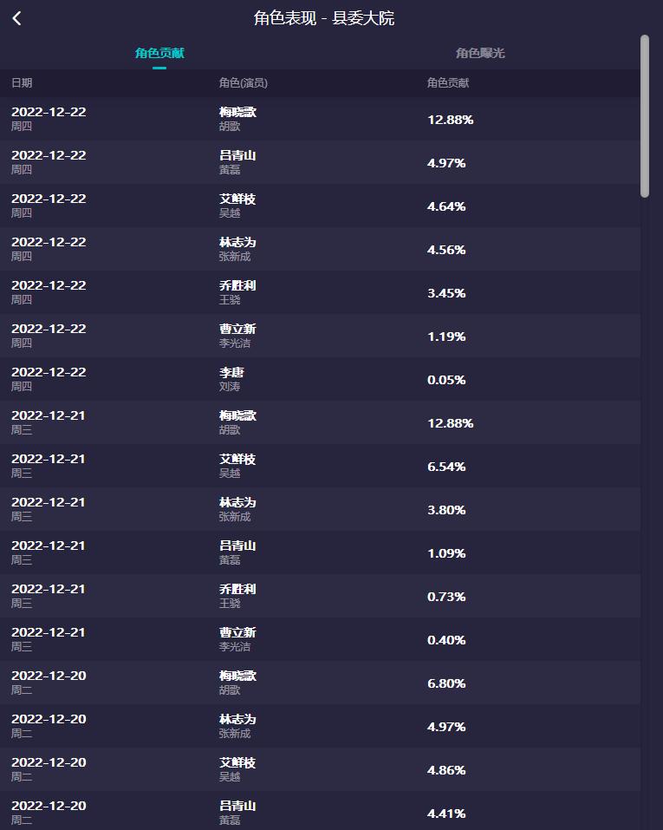Select the 角色贡献 tab
The width and height of the screenshot is (663, 830).
tap(159, 51)
